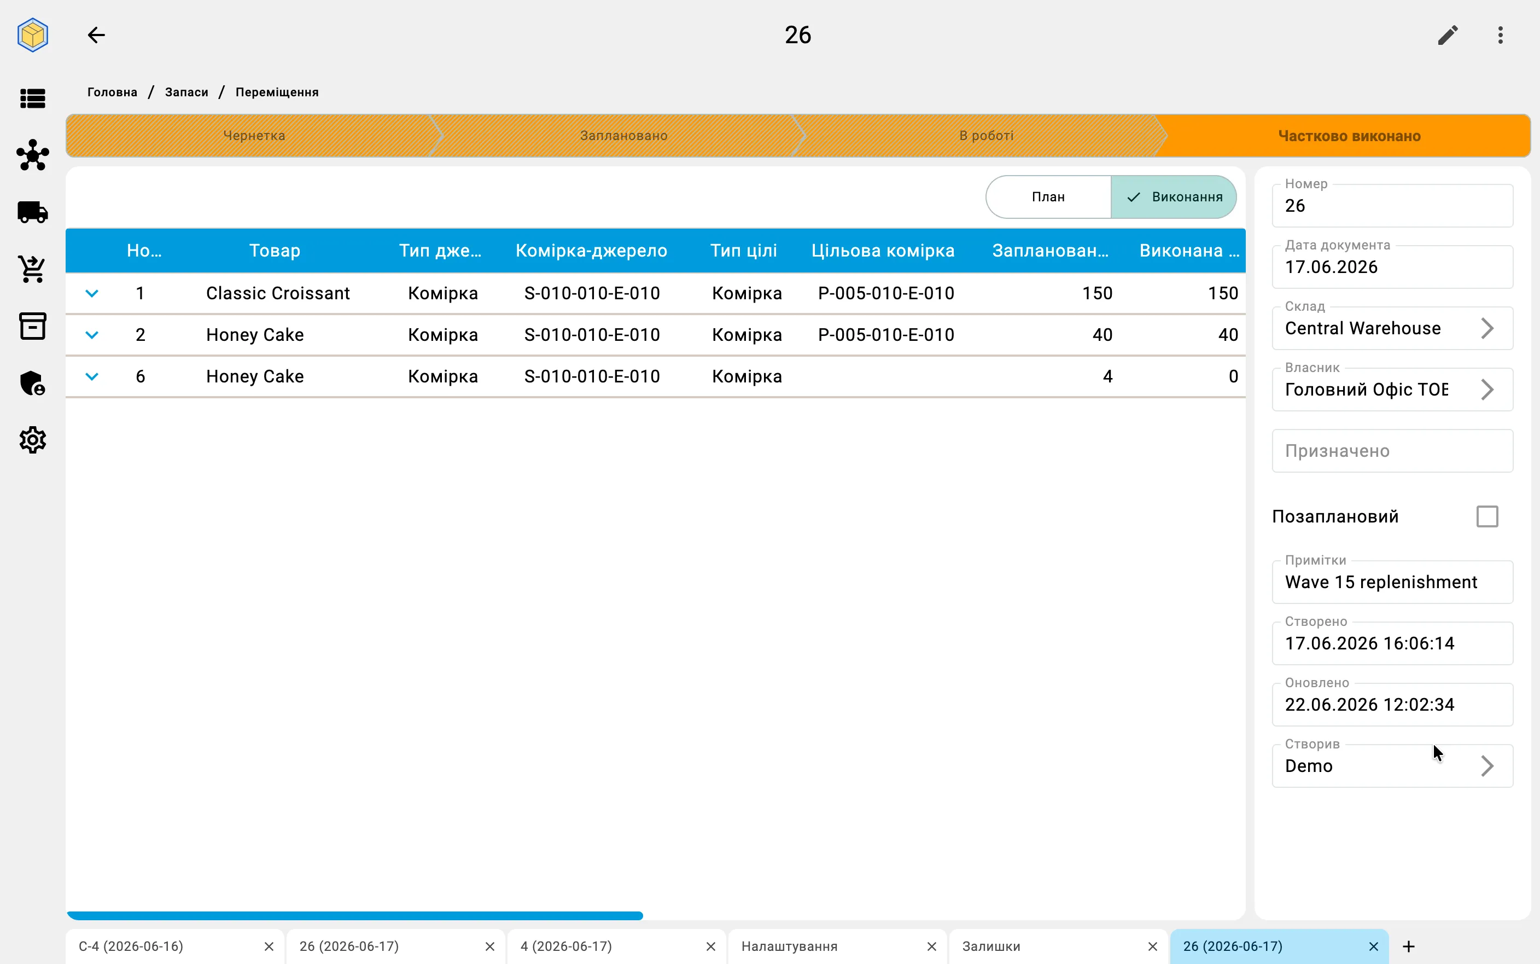Image resolution: width=1540 pixels, height=964 pixels.
Task: Switch to the Налаштування tab
Action: [x=790, y=946]
